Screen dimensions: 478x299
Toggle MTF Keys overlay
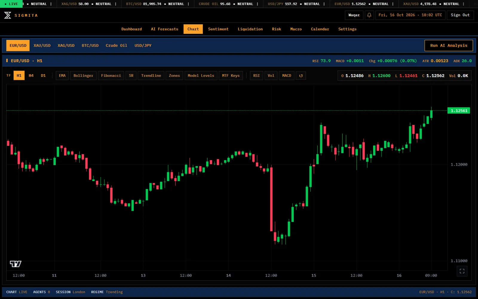coord(231,76)
